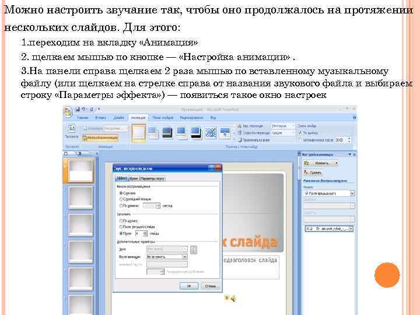Image resolution: width=420 pixels, height=315 pixels.
Task: Open the Дизайн ribbon tab
Action: tap(118, 118)
